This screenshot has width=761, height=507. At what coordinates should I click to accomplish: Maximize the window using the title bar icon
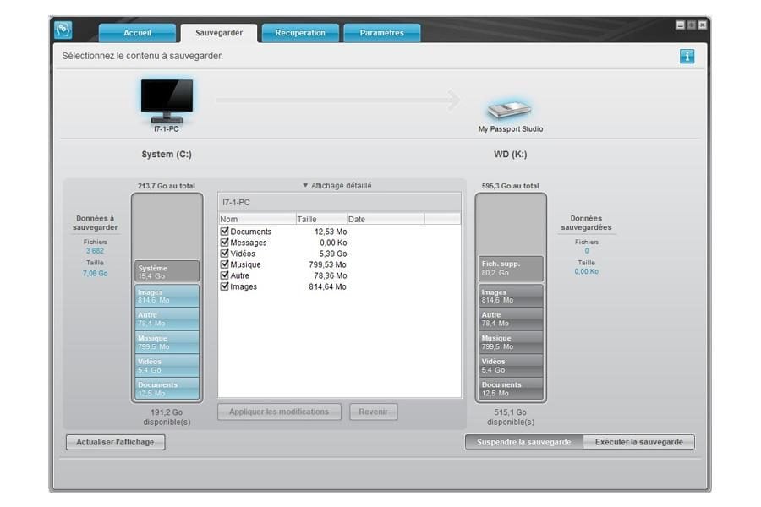coord(691,25)
